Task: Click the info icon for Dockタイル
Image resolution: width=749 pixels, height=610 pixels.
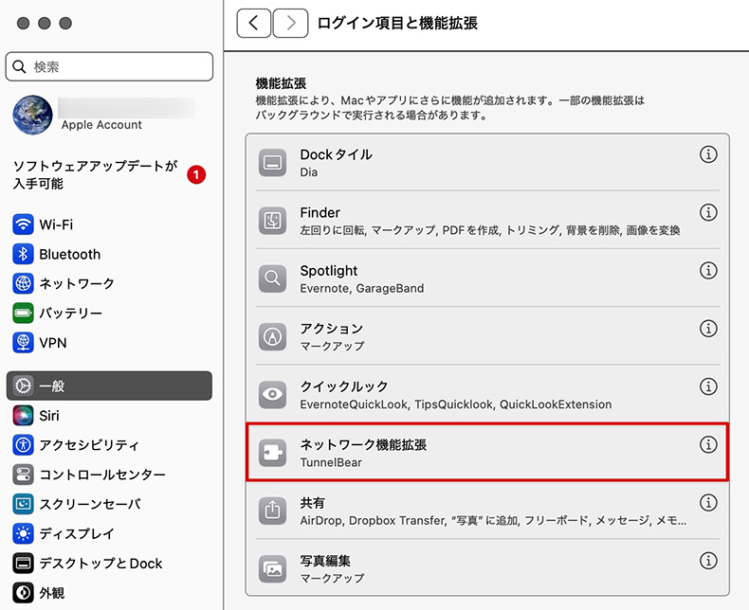Action: pyautogui.click(x=707, y=154)
